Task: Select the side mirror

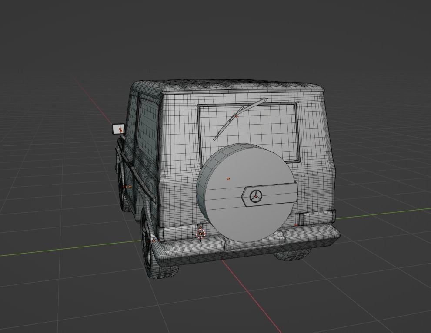Action: point(118,129)
